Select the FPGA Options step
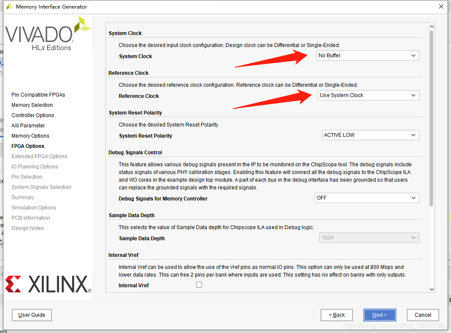Image resolution: width=451 pixels, height=333 pixels. 28,146
